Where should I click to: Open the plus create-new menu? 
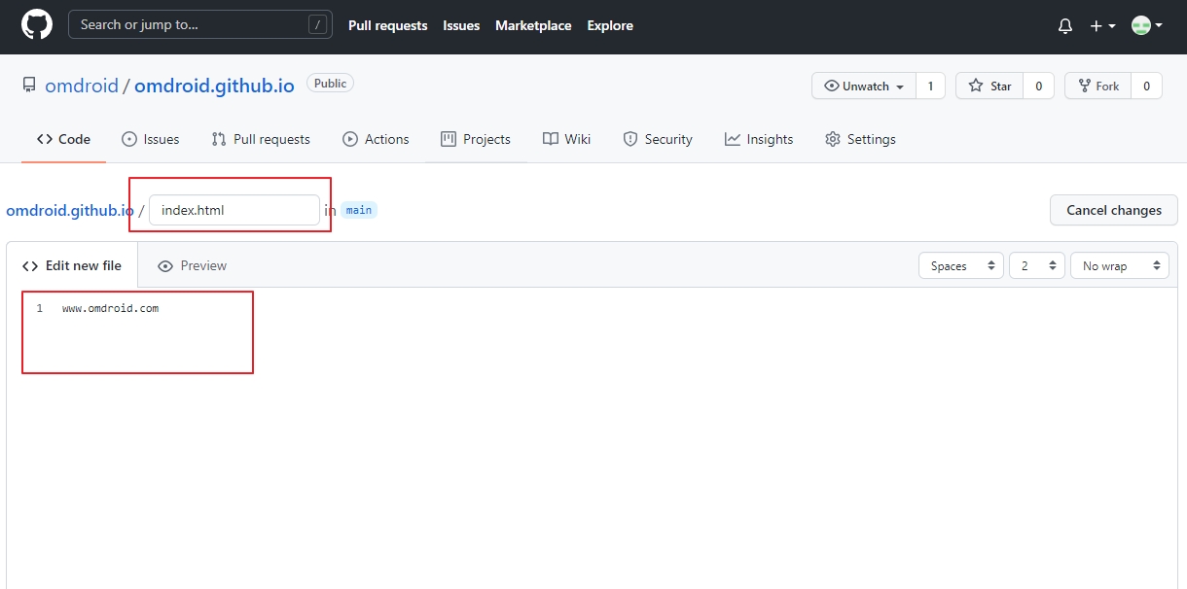click(x=1102, y=26)
